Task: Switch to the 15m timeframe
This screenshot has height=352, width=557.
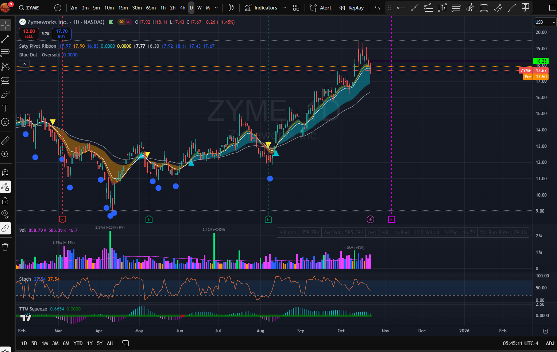Action: coord(123,8)
